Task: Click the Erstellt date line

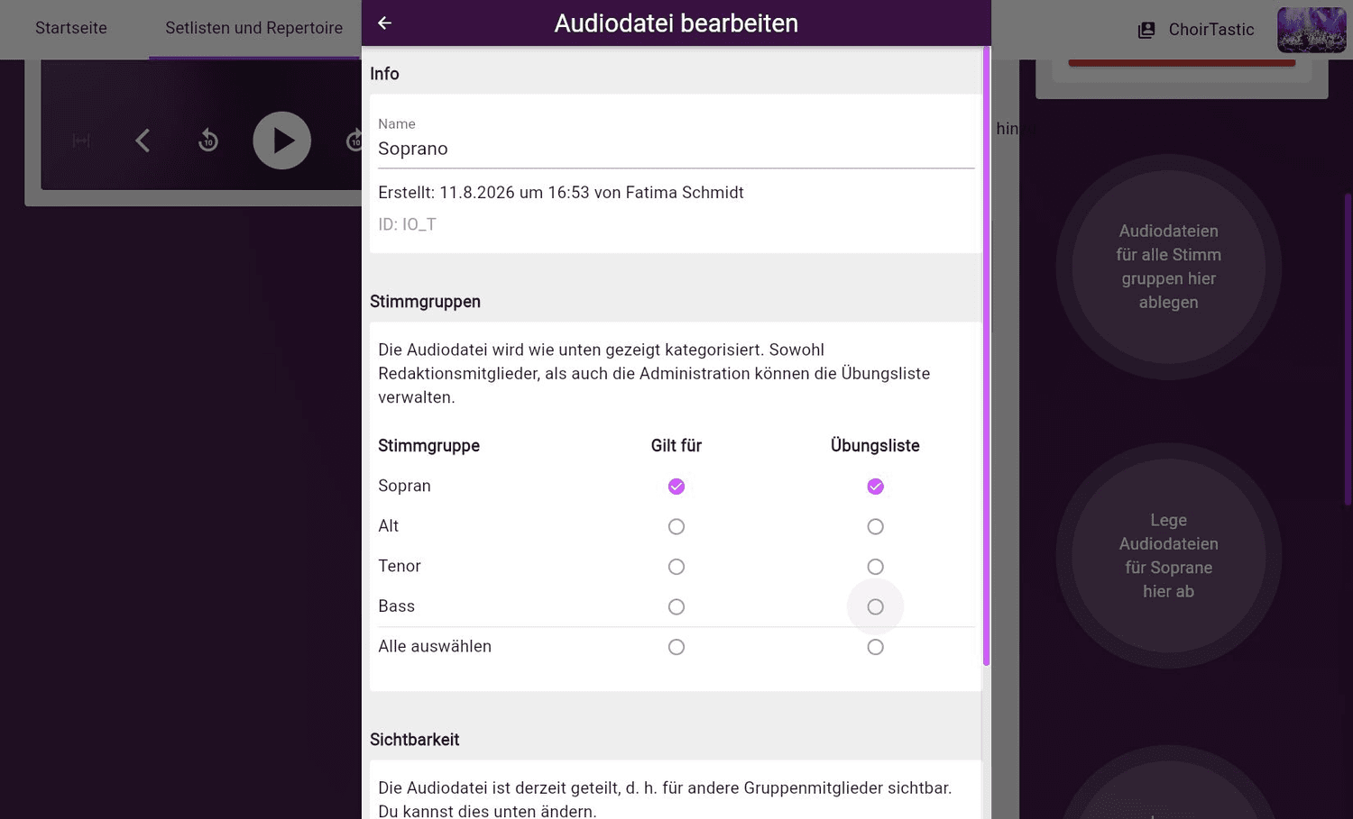Action: point(561,193)
